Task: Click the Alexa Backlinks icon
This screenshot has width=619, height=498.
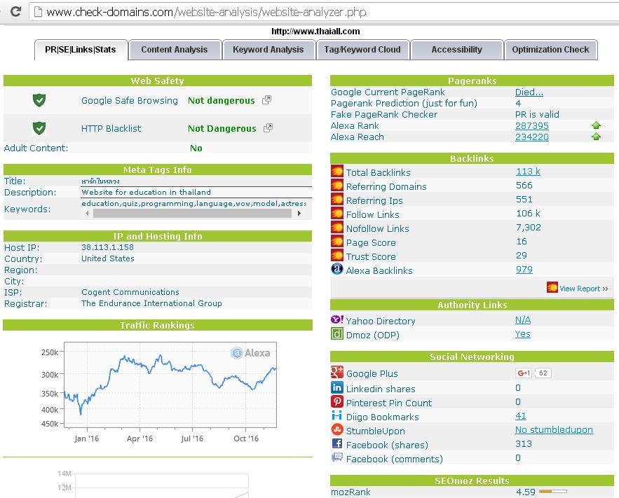Action: pyautogui.click(x=337, y=270)
